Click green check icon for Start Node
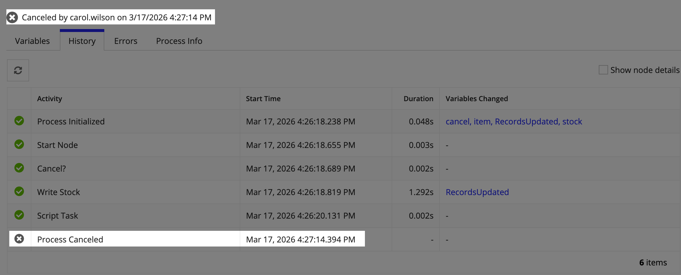 (19, 144)
